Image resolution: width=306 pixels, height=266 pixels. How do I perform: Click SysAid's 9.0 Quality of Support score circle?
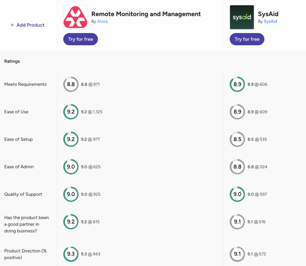pyautogui.click(x=237, y=194)
